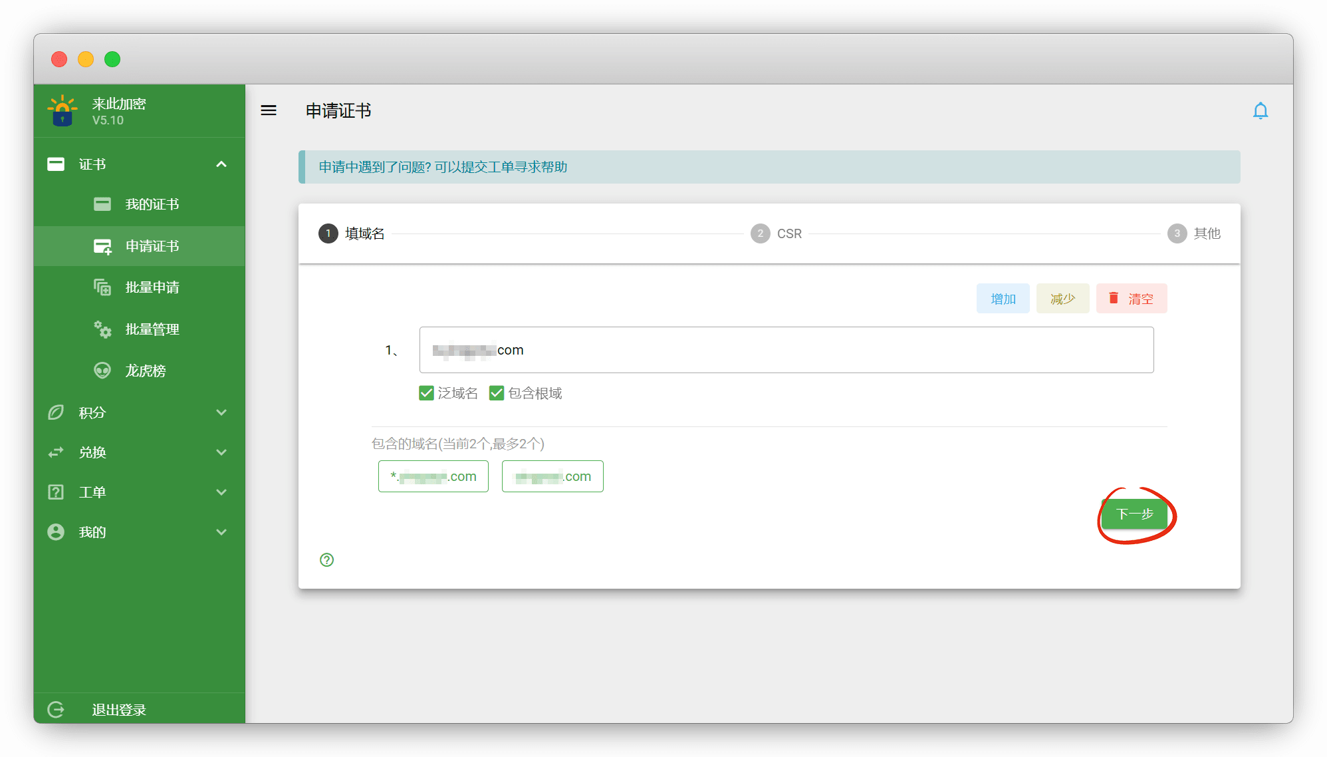Open 批量管理 in the sidebar
This screenshot has width=1327, height=757.
tap(152, 329)
